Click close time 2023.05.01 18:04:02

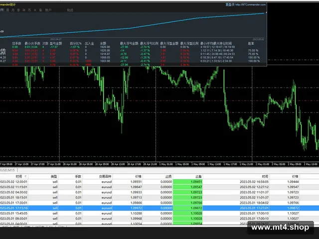tap(254, 203)
